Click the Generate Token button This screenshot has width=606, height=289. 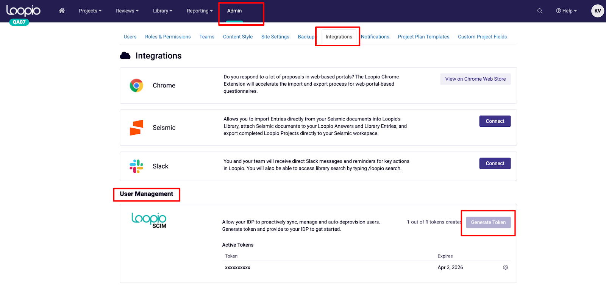tap(488, 222)
